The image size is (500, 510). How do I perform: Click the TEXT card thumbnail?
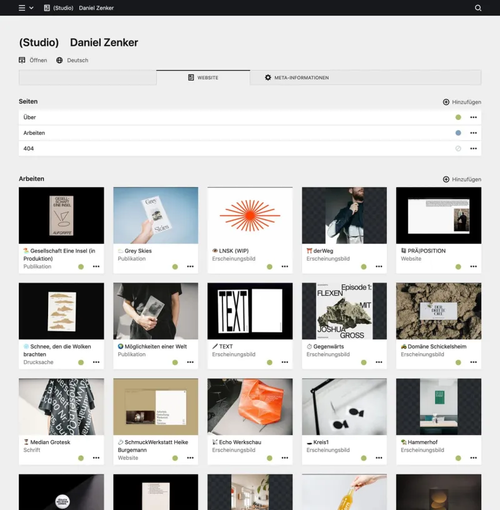point(249,309)
